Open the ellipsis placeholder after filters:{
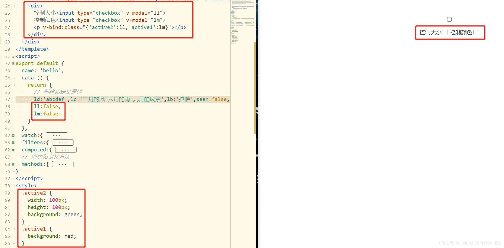The height and width of the screenshot is (248, 504). pos(63,143)
